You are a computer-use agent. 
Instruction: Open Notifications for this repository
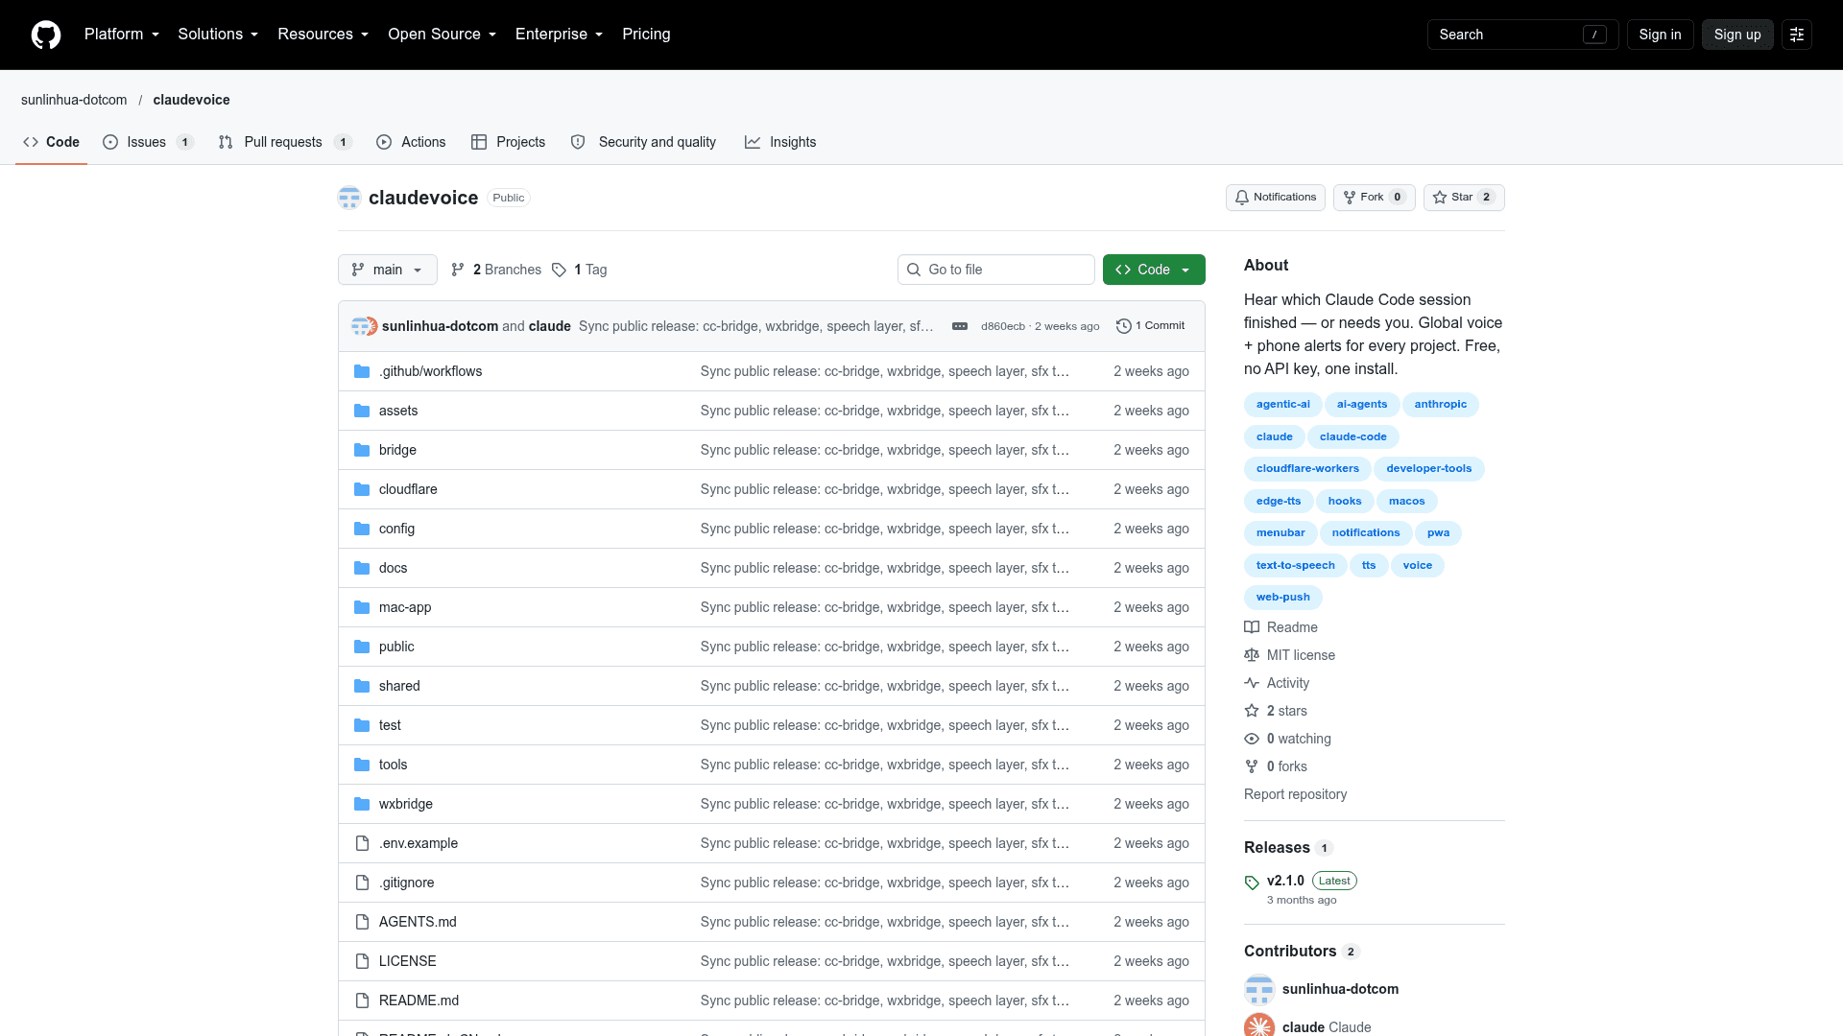tap(1276, 198)
